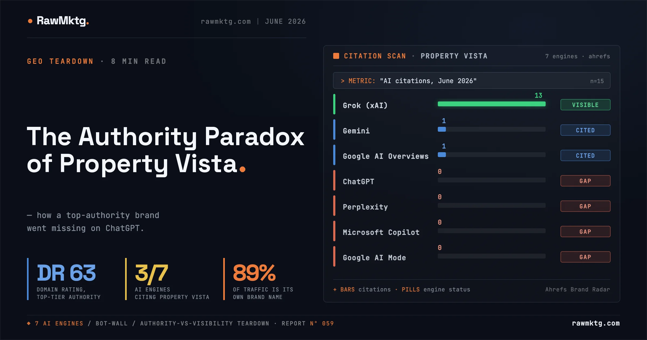Viewport: 647px width, 340px height.
Task: Click the Google AI Mode empty citation bar
Action: pyautogui.click(x=491, y=256)
